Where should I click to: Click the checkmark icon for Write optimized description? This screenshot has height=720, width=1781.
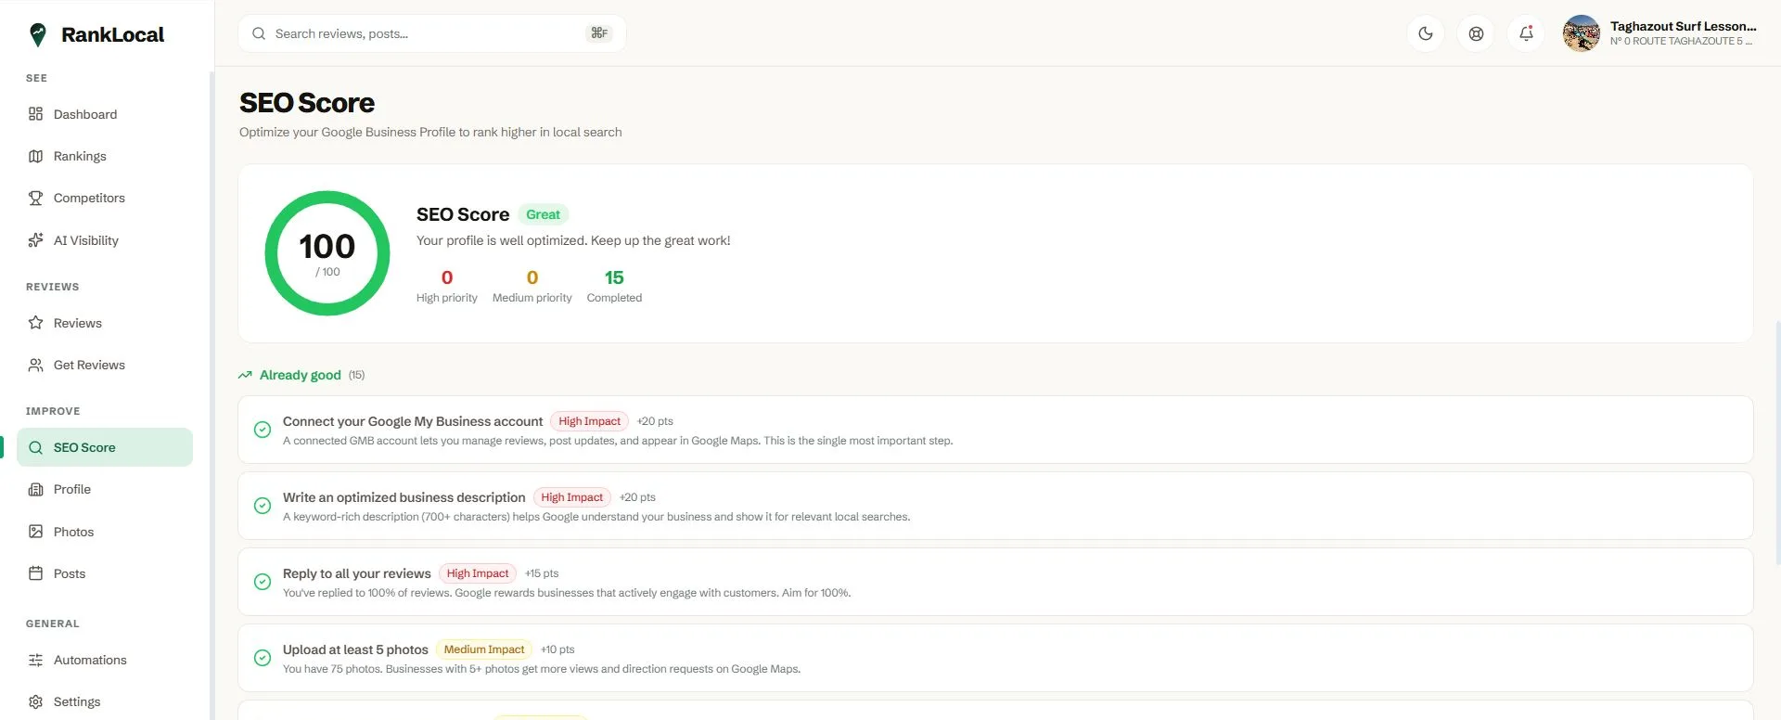(x=263, y=506)
